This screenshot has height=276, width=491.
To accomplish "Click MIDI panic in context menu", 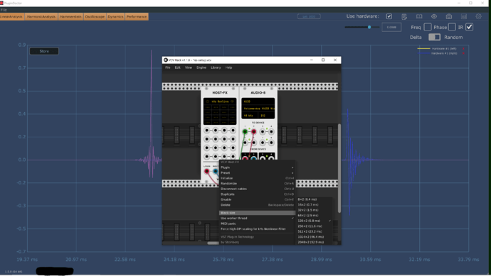I will (257, 223).
